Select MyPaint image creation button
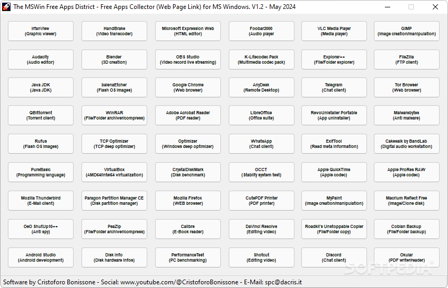Viewport: 448px width, 288px height. click(334, 201)
